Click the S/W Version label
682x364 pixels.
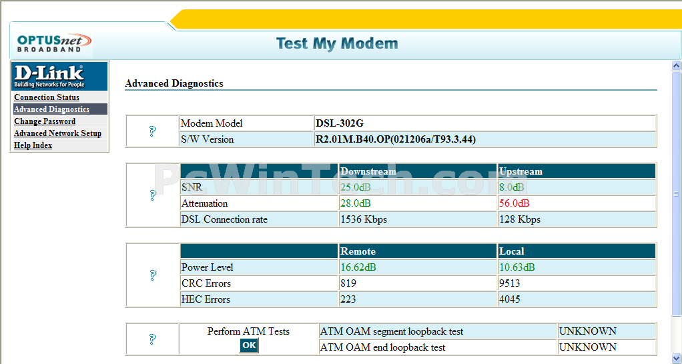coord(207,139)
